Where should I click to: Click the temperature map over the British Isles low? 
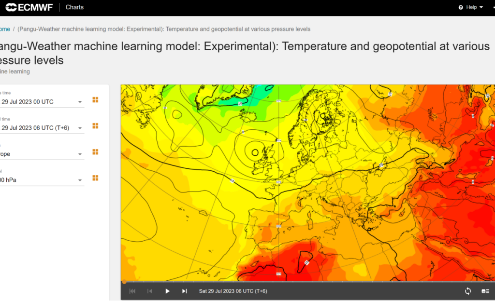point(255,152)
